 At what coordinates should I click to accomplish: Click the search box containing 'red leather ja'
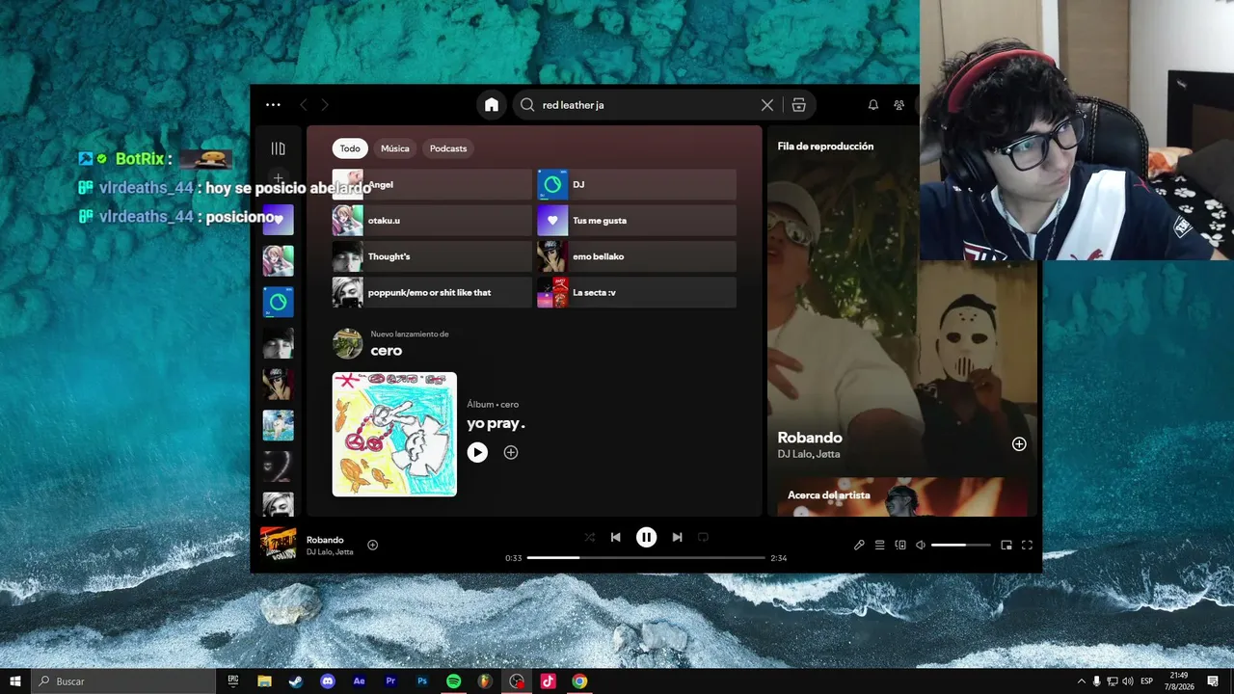pos(665,105)
